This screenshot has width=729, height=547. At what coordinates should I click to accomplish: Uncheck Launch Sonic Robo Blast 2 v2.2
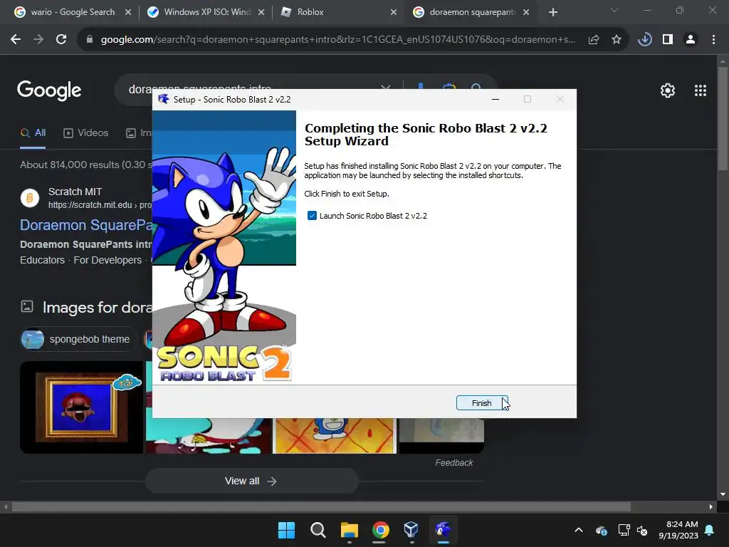pyautogui.click(x=312, y=215)
